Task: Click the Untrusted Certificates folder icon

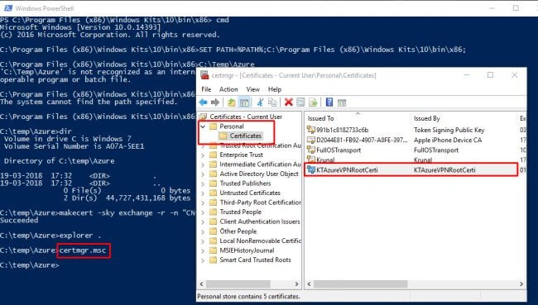Action: tap(213, 193)
